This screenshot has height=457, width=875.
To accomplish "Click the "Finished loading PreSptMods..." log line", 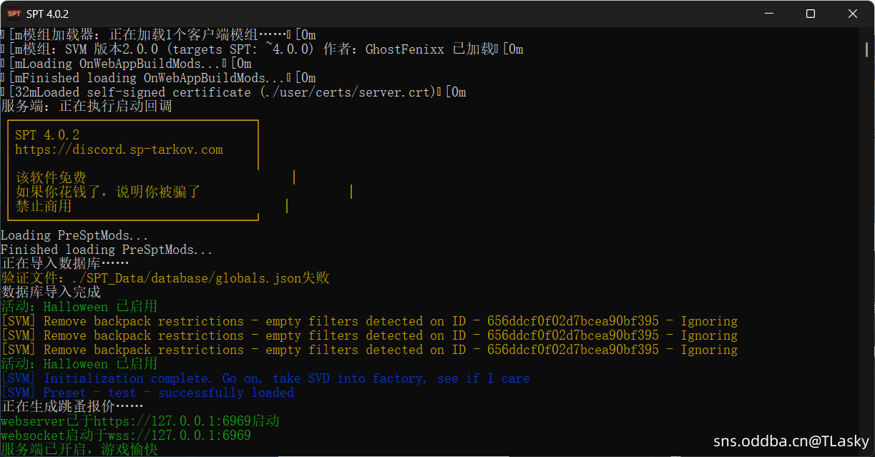I will tap(107, 250).
